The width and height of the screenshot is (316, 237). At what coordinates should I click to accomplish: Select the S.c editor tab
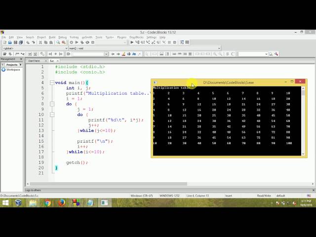pyautogui.click(x=52, y=61)
